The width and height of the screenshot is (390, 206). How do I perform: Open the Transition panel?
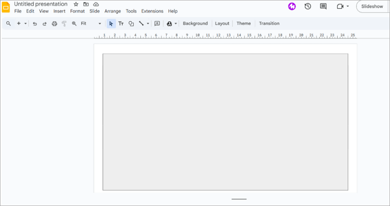[269, 23]
